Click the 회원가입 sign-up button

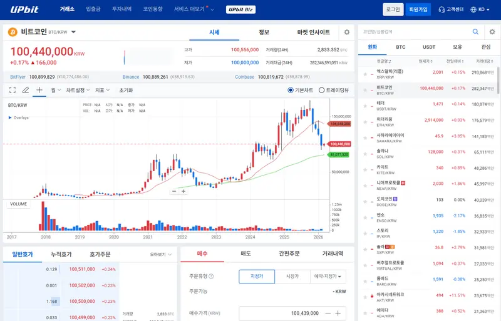pos(418,9)
